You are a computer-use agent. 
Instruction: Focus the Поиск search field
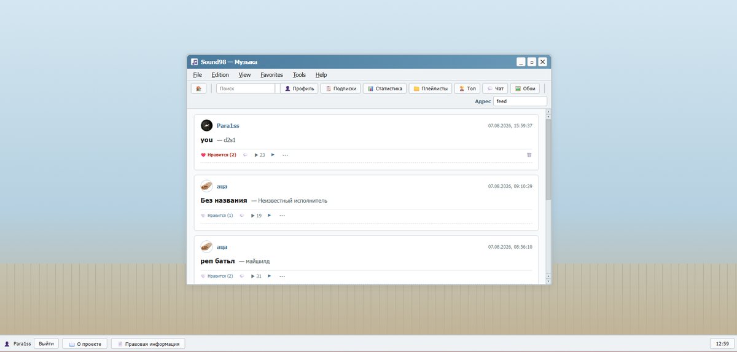[x=246, y=88]
